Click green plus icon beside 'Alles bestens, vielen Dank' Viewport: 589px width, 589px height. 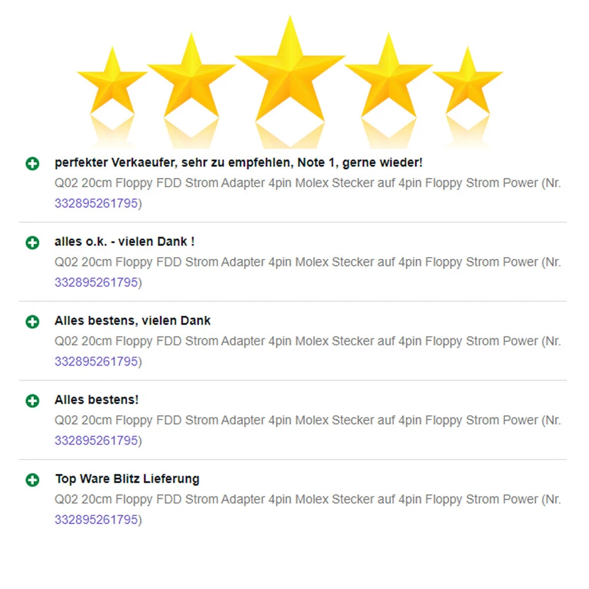[x=33, y=321]
